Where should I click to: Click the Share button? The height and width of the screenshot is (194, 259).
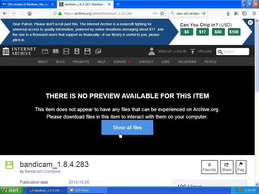pos(227,167)
